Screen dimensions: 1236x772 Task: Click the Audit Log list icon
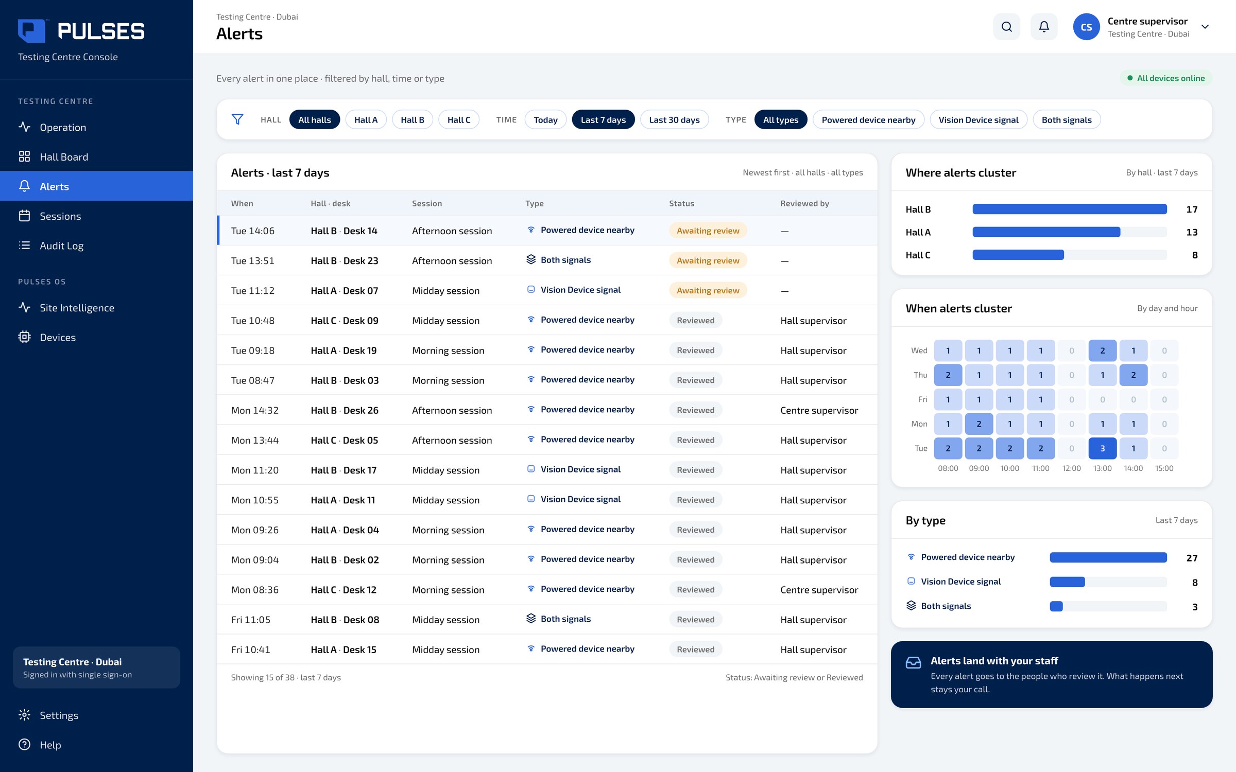click(x=24, y=245)
